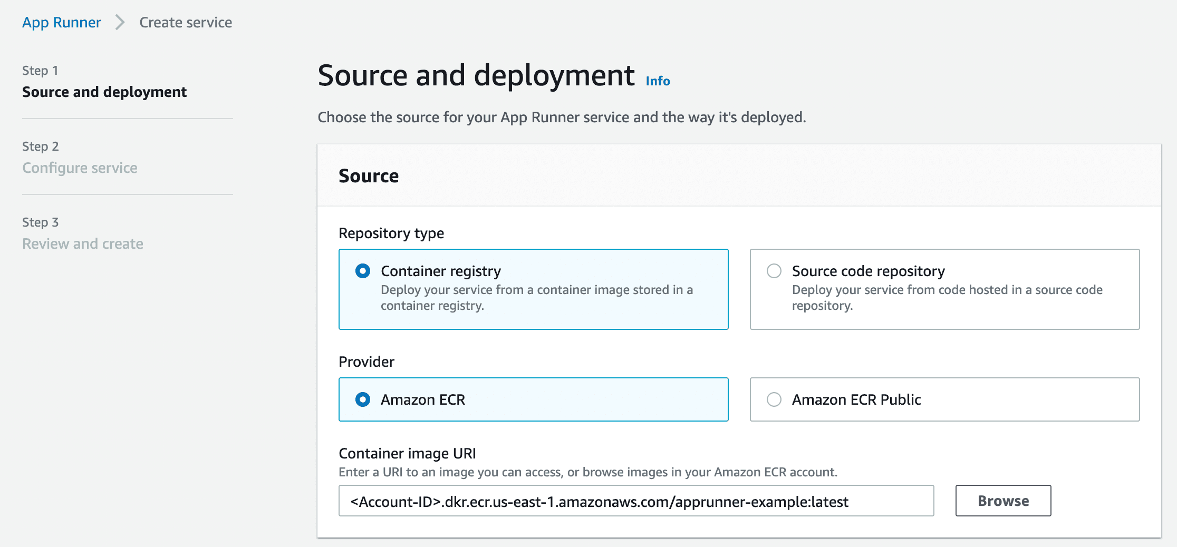1177x547 pixels.
Task: Switch provider to Amazon ECR Public
Action: coord(774,400)
